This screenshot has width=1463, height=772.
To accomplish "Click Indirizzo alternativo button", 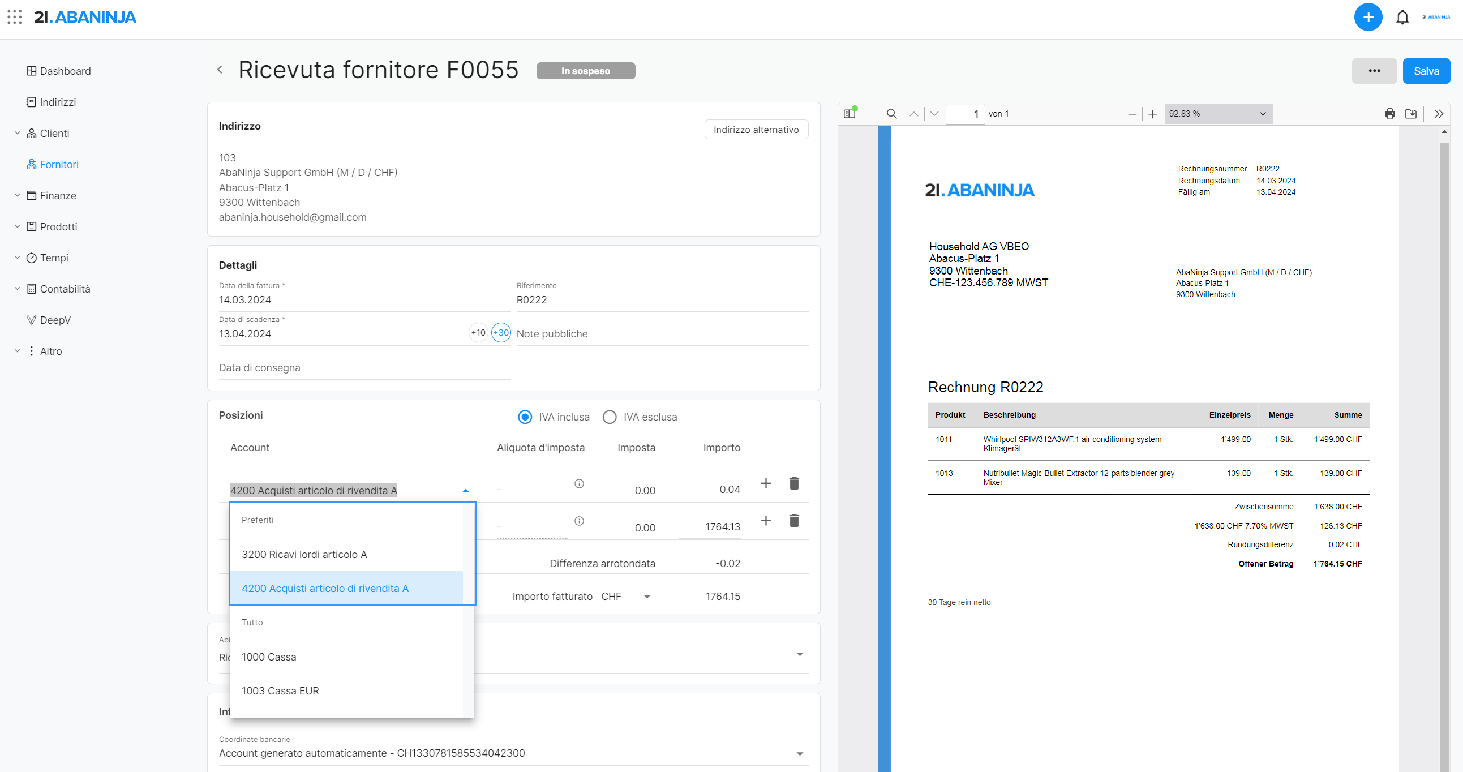I will coord(756,130).
